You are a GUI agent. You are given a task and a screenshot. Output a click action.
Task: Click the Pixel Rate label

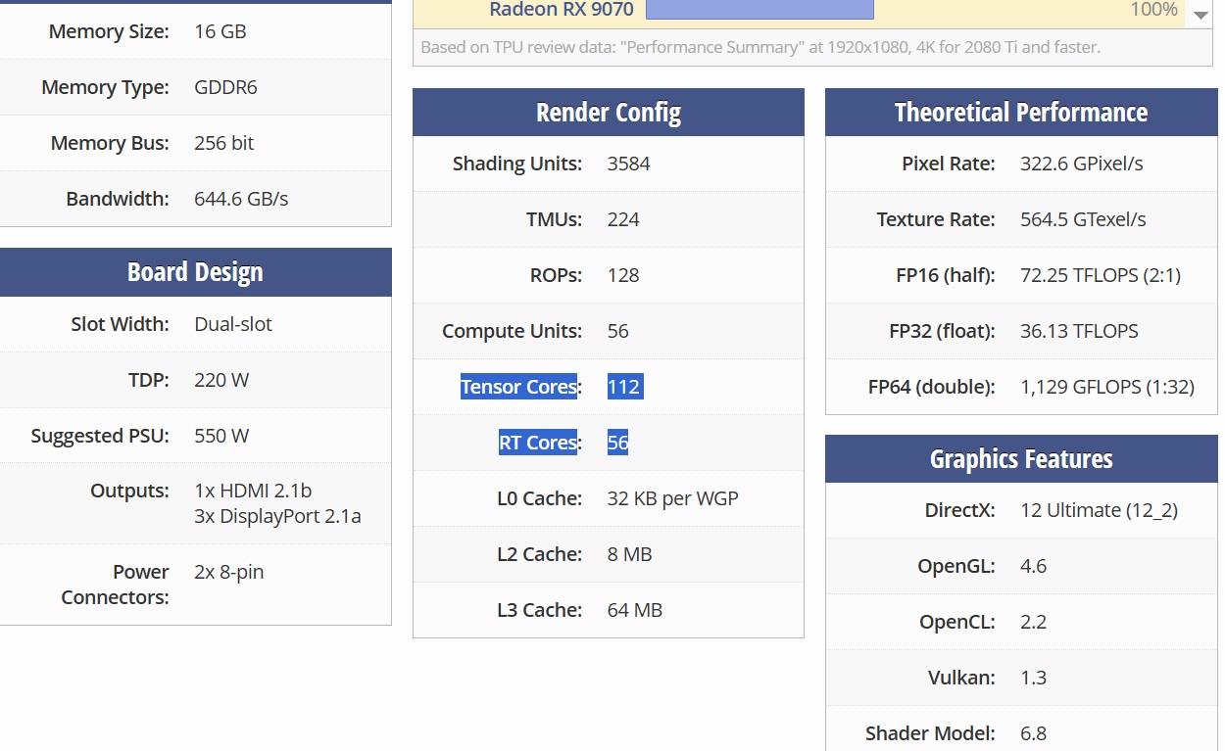948,164
